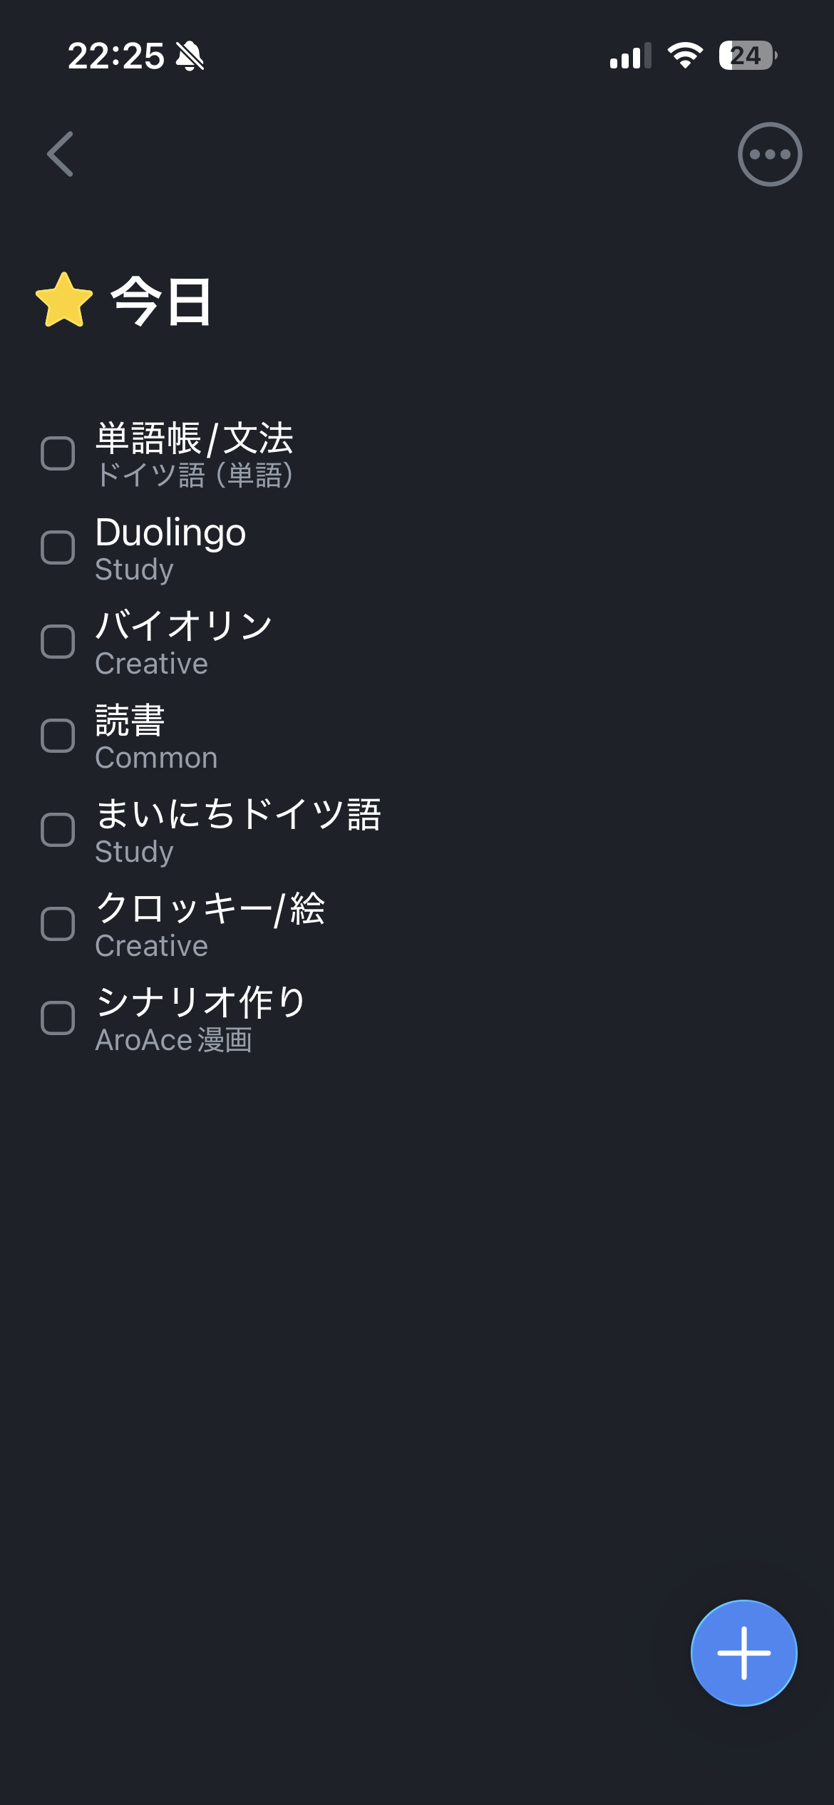834x1805 pixels.
Task: Tap the yellow star icon
Action: coord(64,301)
